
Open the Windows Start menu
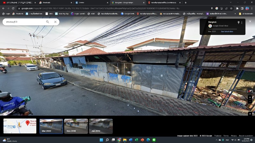click(101, 140)
